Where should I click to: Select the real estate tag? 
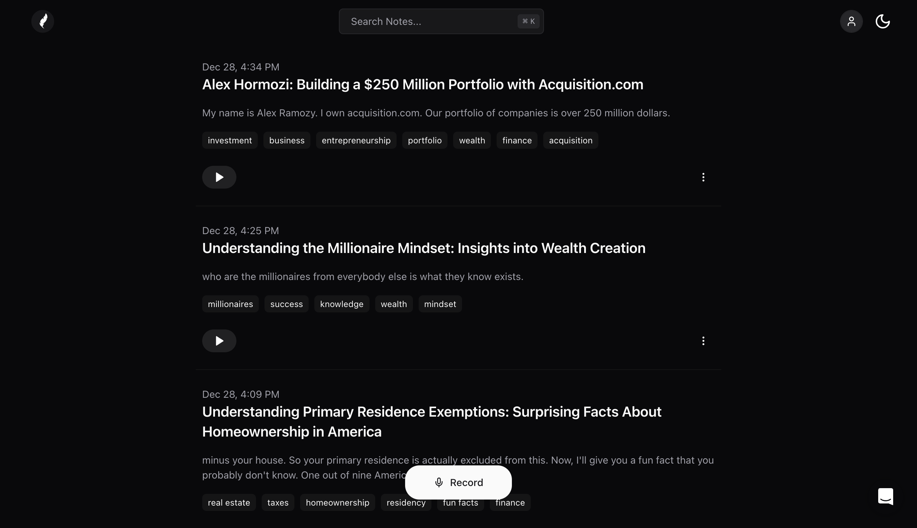click(229, 502)
